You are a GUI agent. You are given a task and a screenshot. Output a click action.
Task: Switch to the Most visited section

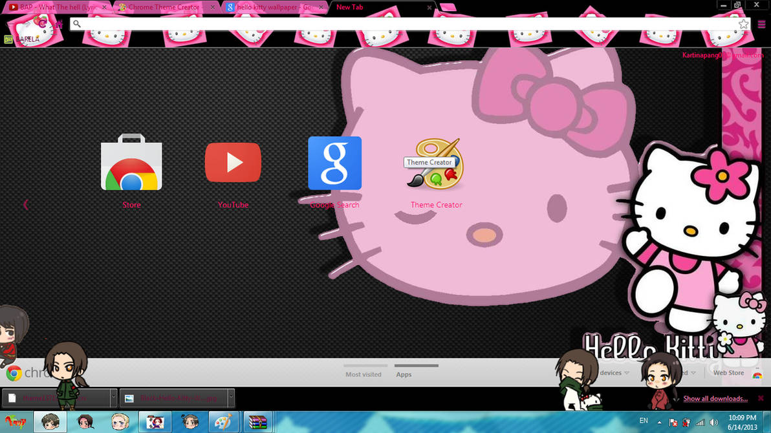[364, 374]
